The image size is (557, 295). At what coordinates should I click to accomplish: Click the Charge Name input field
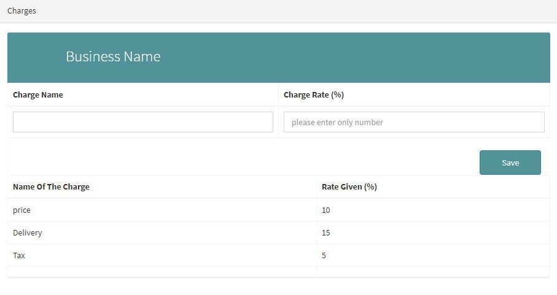click(142, 122)
